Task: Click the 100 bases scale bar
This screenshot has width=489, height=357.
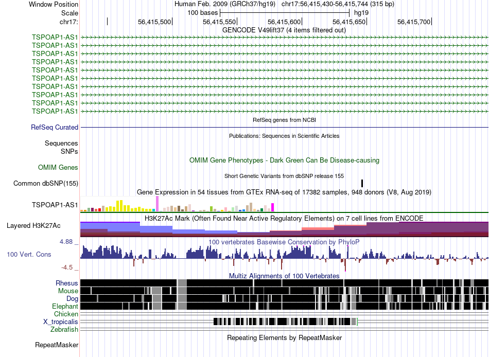Action: [285, 13]
